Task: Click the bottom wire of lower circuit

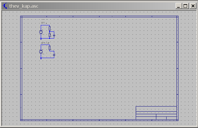Action: click(x=47, y=58)
